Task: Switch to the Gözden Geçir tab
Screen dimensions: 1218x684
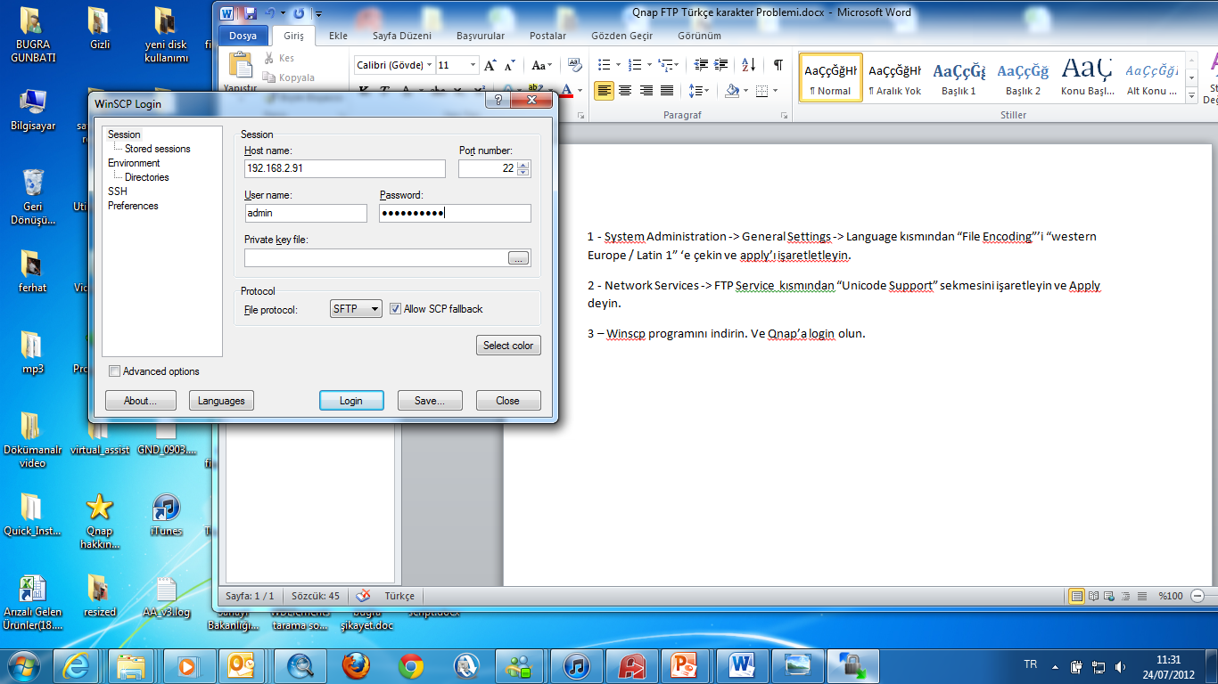Action: point(621,36)
